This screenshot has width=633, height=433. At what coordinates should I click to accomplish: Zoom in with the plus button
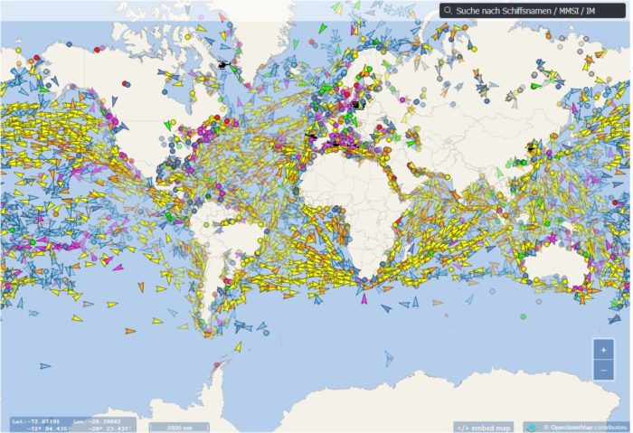(x=603, y=351)
